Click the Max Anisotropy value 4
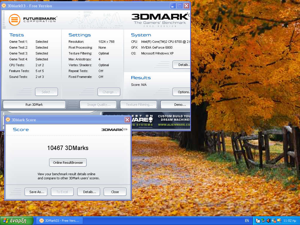This screenshot has width=300, height=225. click(x=100, y=59)
